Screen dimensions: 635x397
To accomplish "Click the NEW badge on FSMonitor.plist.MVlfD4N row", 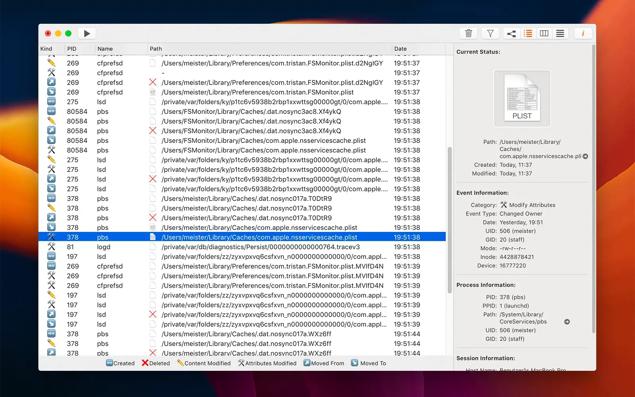I will (x=51, y=266).
